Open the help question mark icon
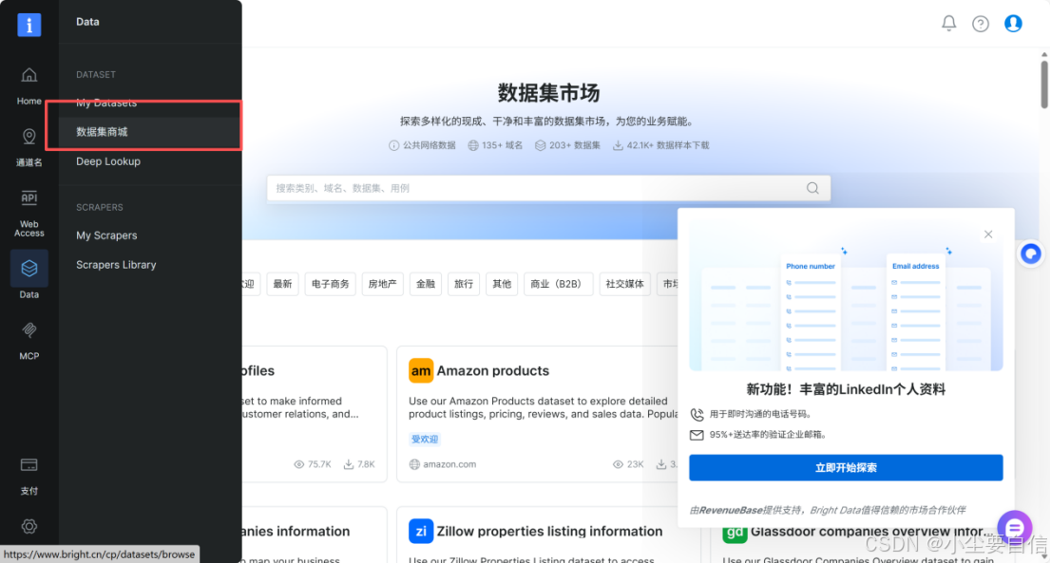1051x563 pixels. coord(981,24)
